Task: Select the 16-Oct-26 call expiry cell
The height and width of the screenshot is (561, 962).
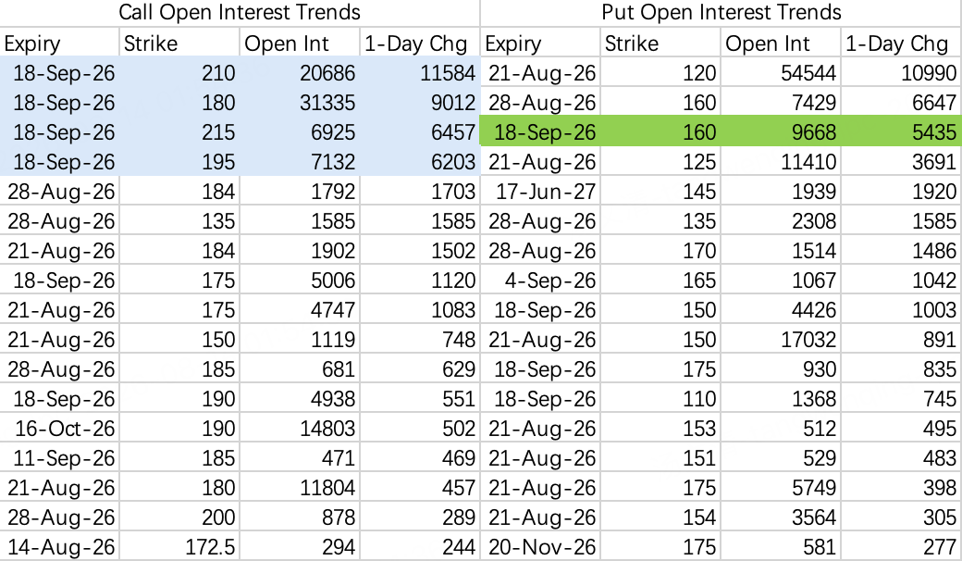Action: point(59,429)
